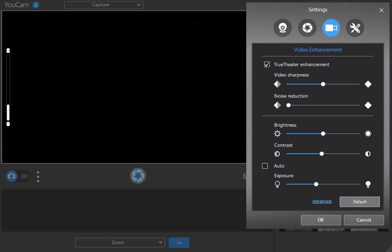Click the YouCam notification bell
Screen dimensions: 392x252
point(36,5)
